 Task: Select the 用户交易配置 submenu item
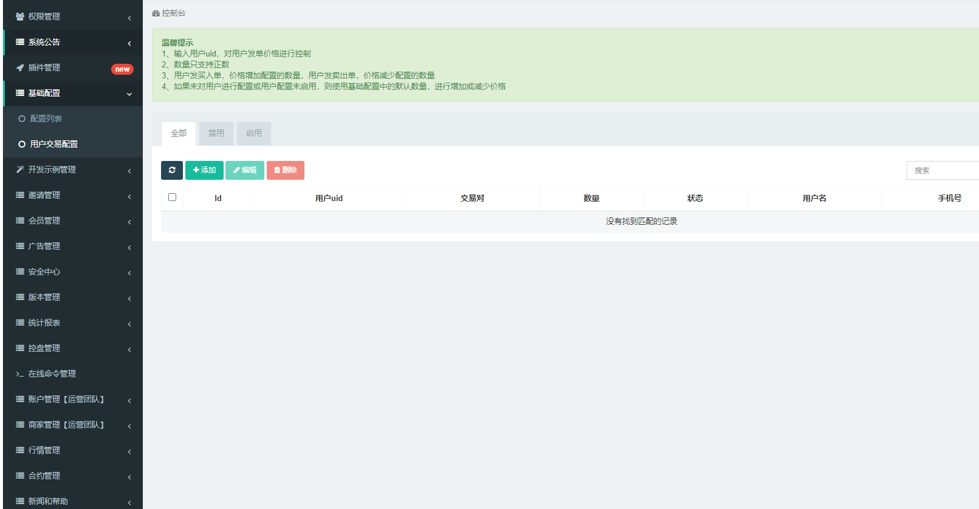[x=54, y=145]
